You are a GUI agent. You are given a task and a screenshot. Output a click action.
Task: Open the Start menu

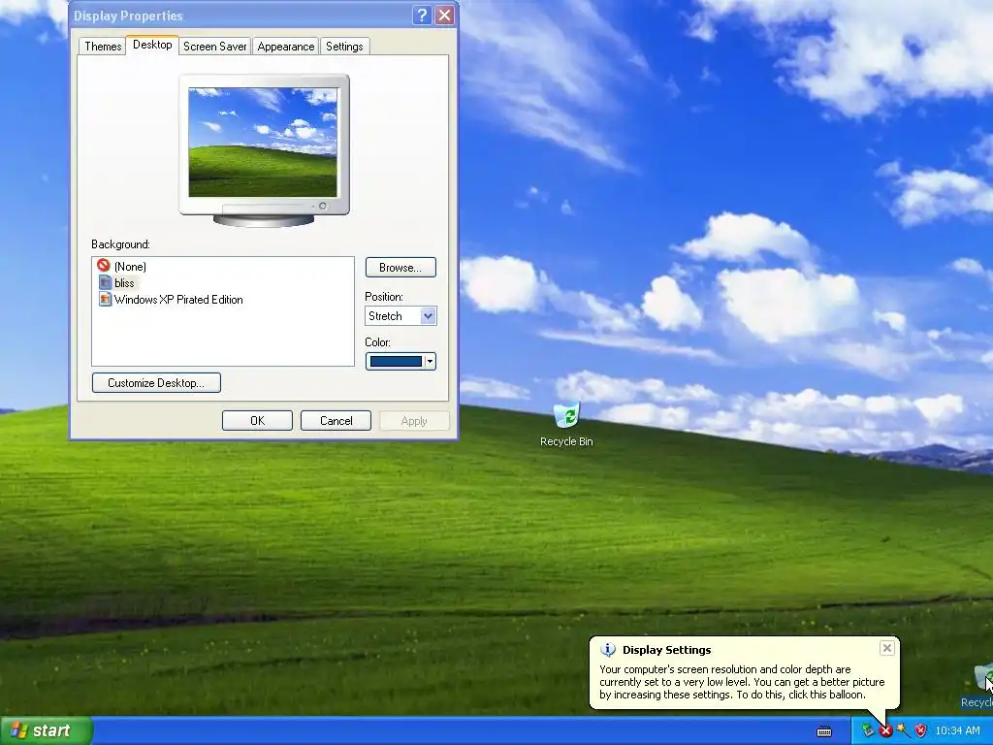click(x=47, y=730)
